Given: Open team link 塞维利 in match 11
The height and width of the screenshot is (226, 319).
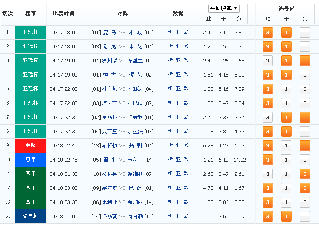Looking at the screenshot, I should (x=135, y=174).
